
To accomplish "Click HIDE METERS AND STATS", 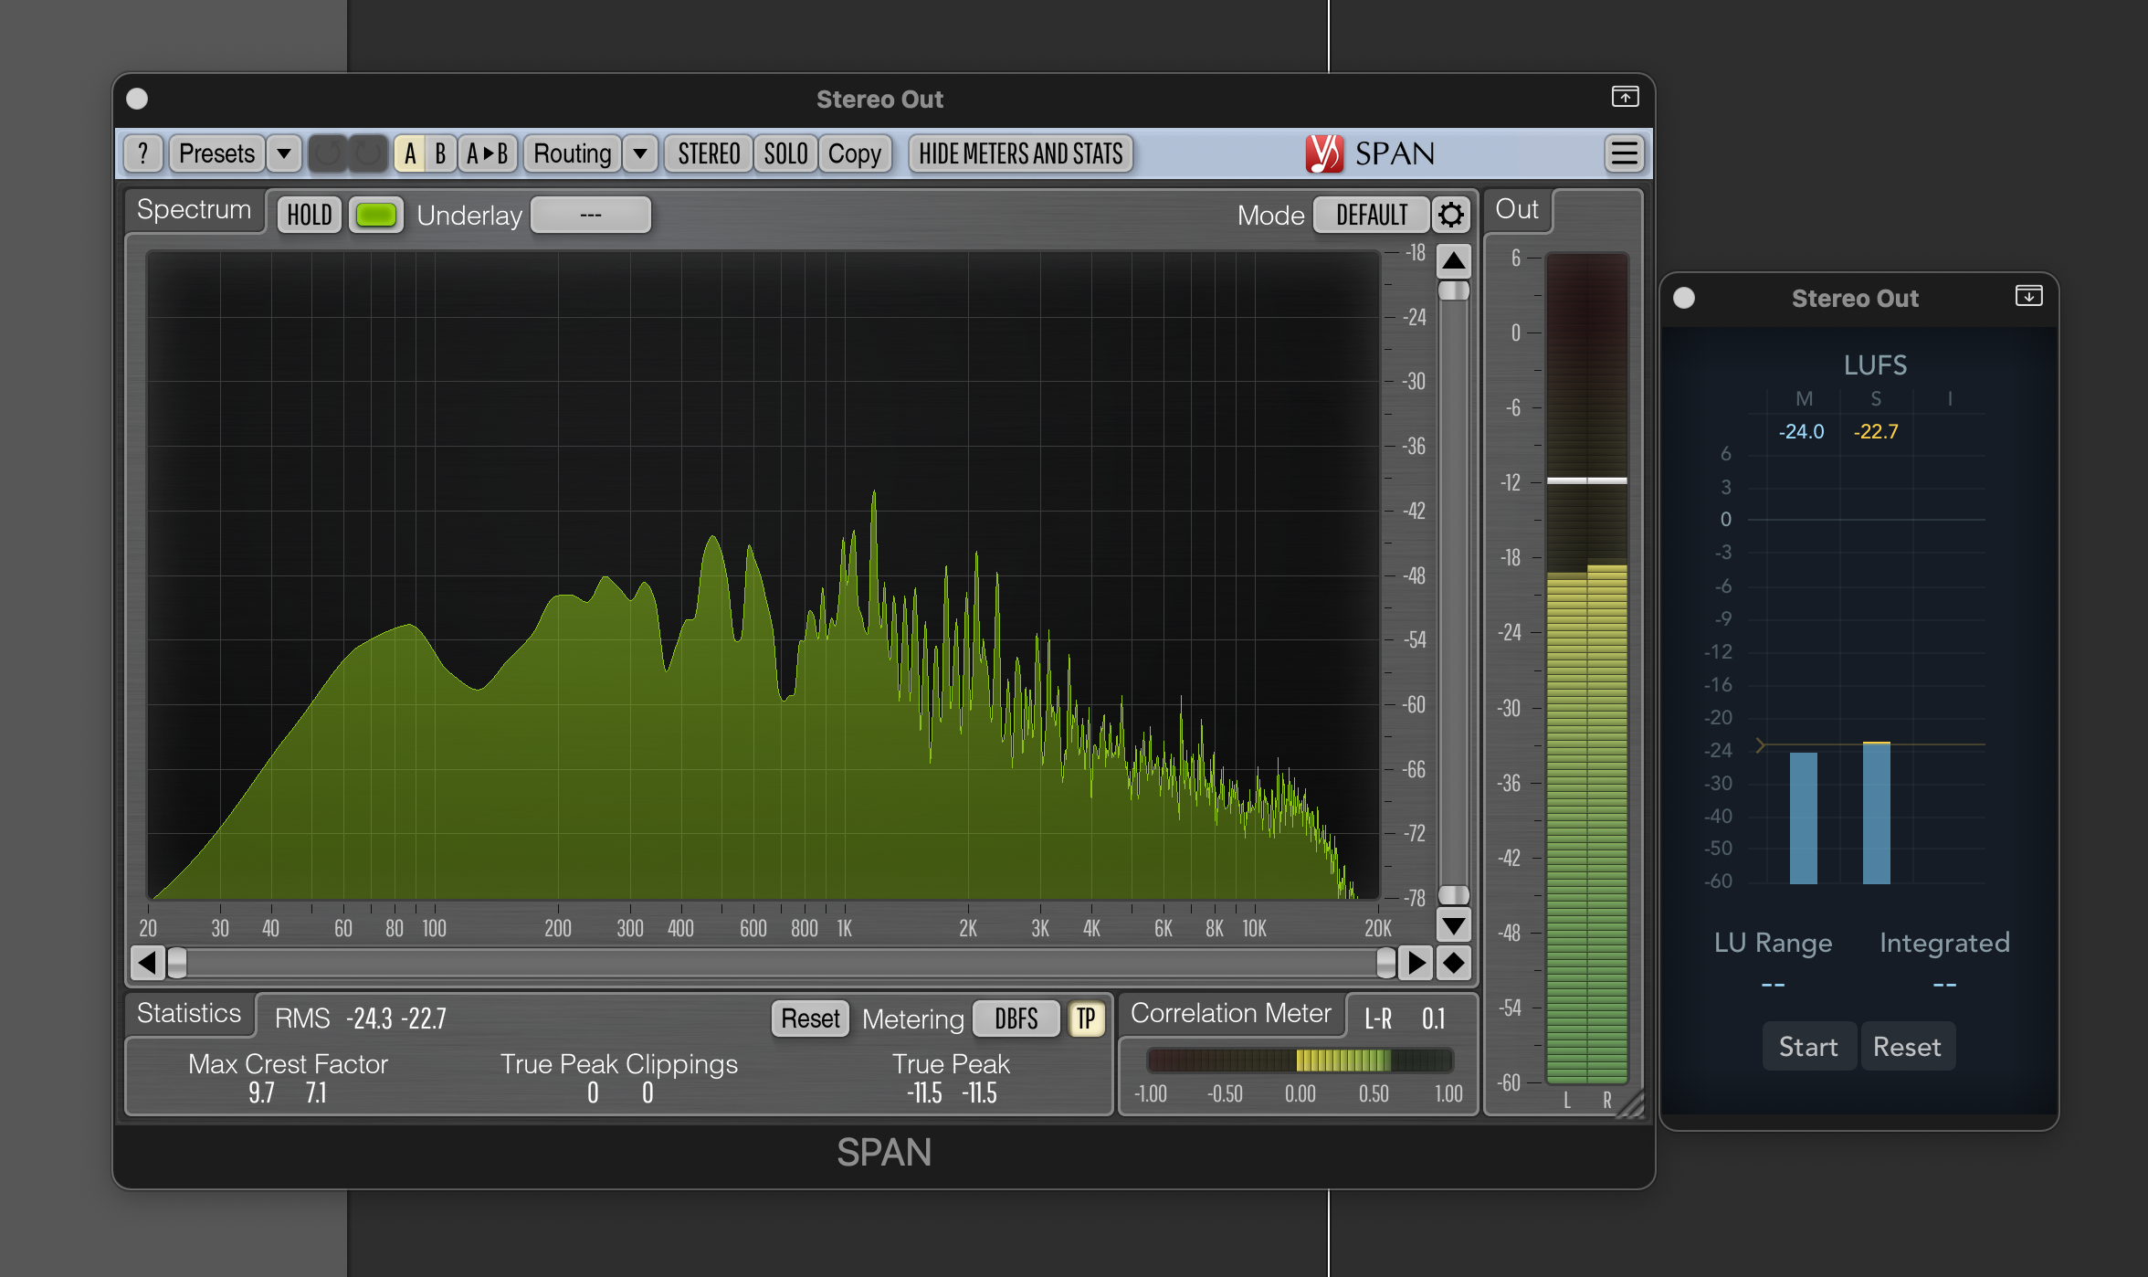I will tap(1021, 153).
